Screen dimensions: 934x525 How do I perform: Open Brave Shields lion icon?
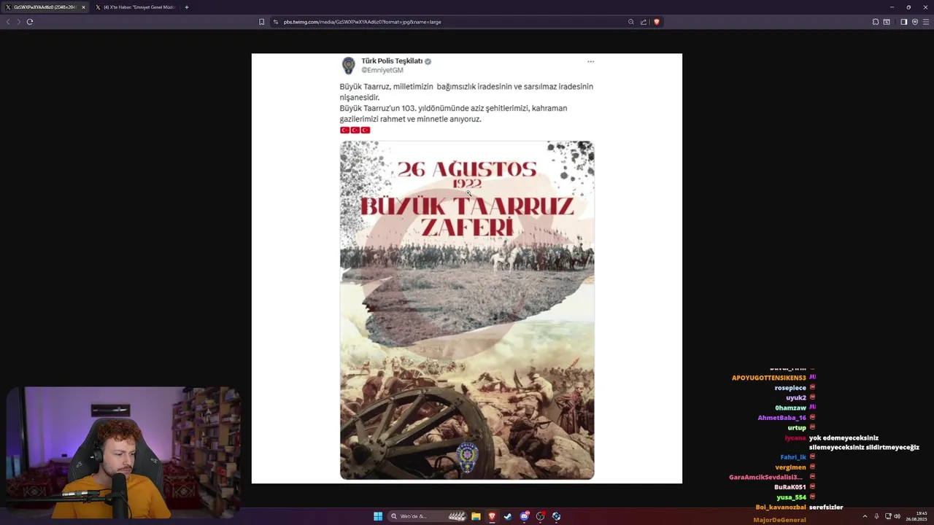tap(656, 22)
